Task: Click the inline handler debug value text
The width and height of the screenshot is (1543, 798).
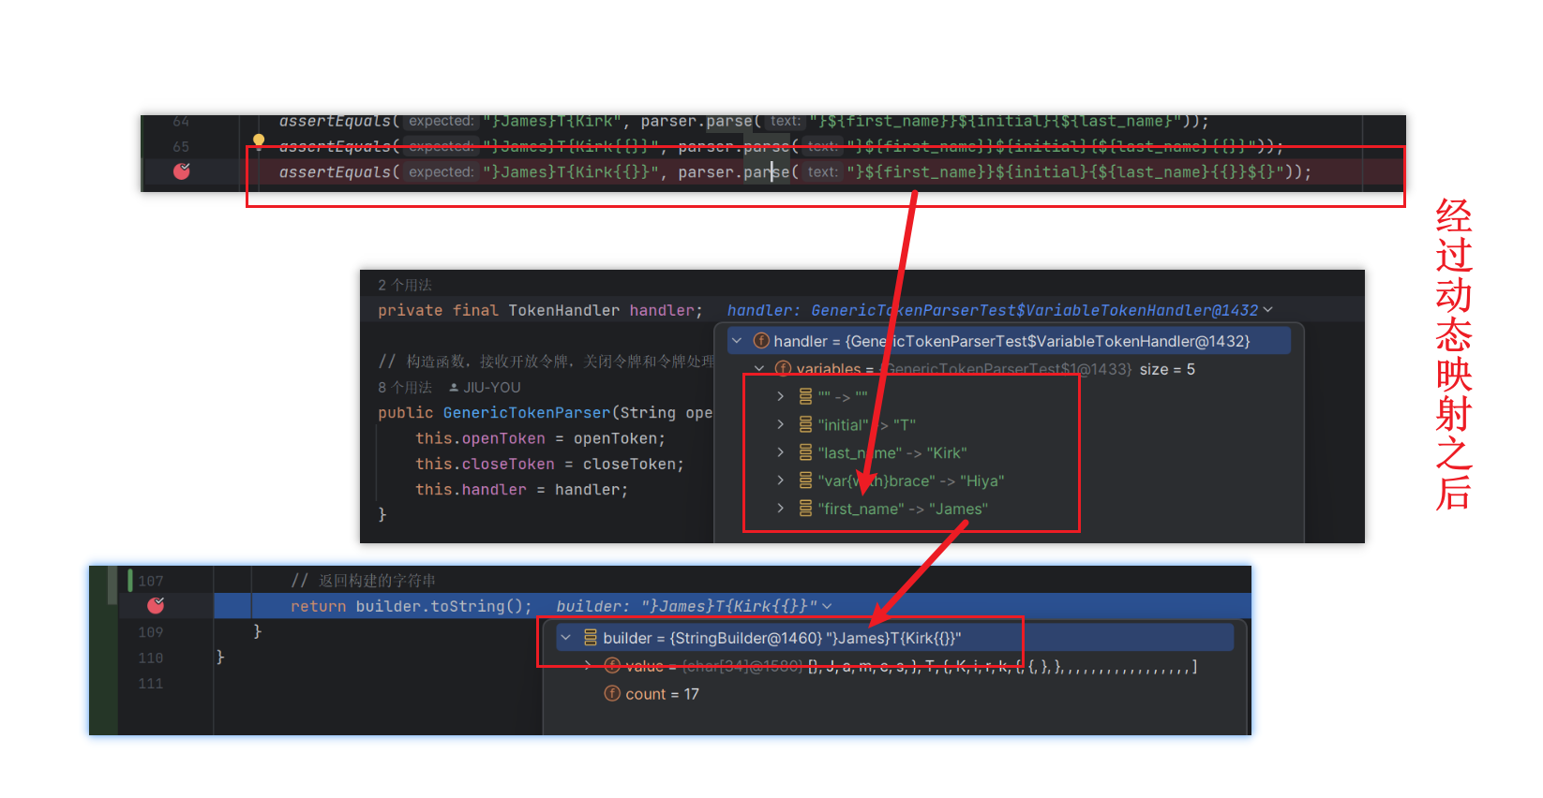Action: pos(993,310)
